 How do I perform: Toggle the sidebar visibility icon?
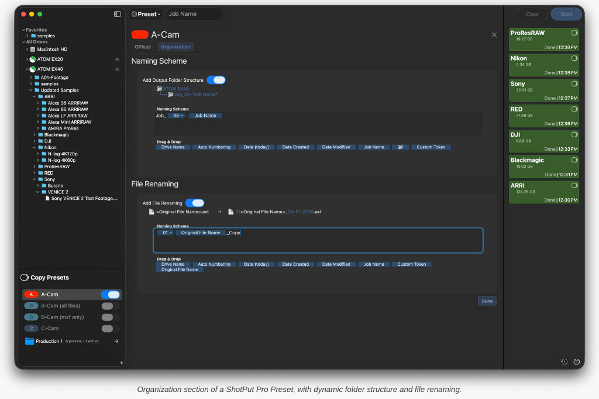[x=118, y=14]
